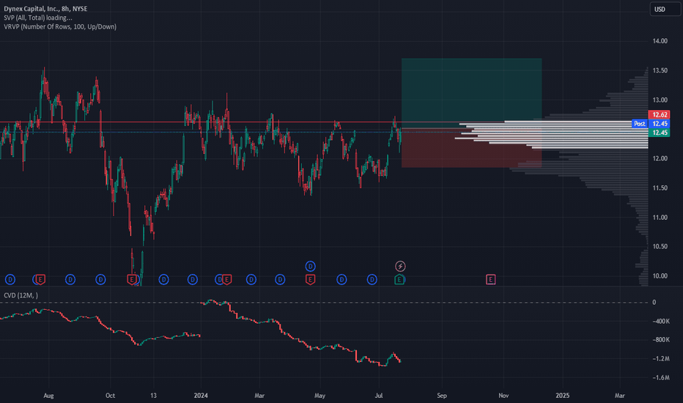Screen dimensions: 683x403
Task: Click the 2025 time axis label
Action: coord(562,396)
